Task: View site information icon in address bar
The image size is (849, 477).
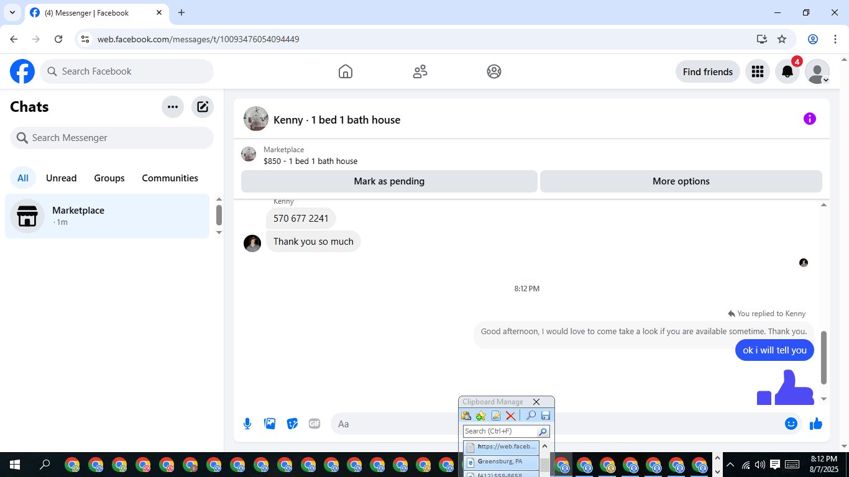Action: tap(86, 39)
